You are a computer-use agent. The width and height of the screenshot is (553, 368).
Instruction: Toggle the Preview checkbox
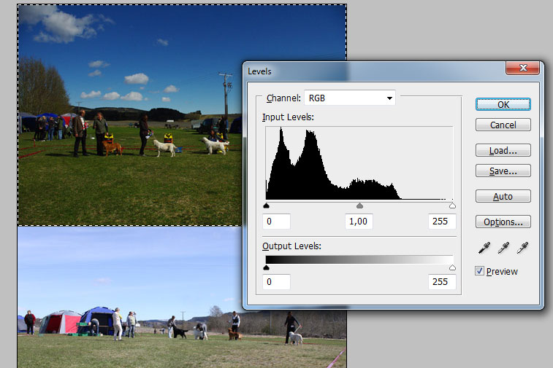tap(480, 271)
